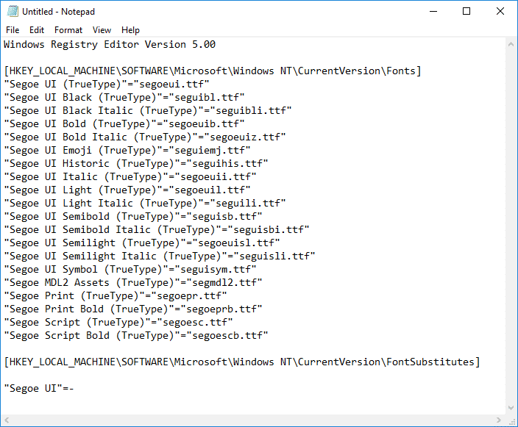The height and width of the screenshot is (427, 518).
Task: Close the Untitled Notepad window
Action: 500,12
